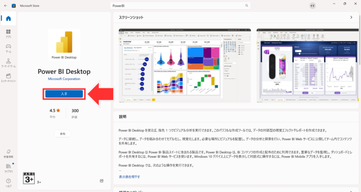The image size is (361, 192).
Task: Open the first Power BI screenshot thumbnail
Action: [185, 66]
